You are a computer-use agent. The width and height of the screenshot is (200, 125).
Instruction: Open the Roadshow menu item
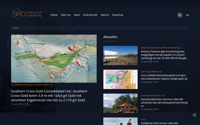click(x=118, y=15)
